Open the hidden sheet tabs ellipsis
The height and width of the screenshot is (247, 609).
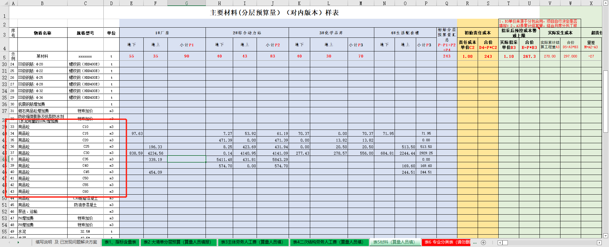point(475,242)
